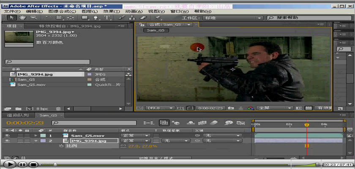Open the 图像合成(C) menu
355x169 pixels.
pyautogui.click(x=62, y=11)
